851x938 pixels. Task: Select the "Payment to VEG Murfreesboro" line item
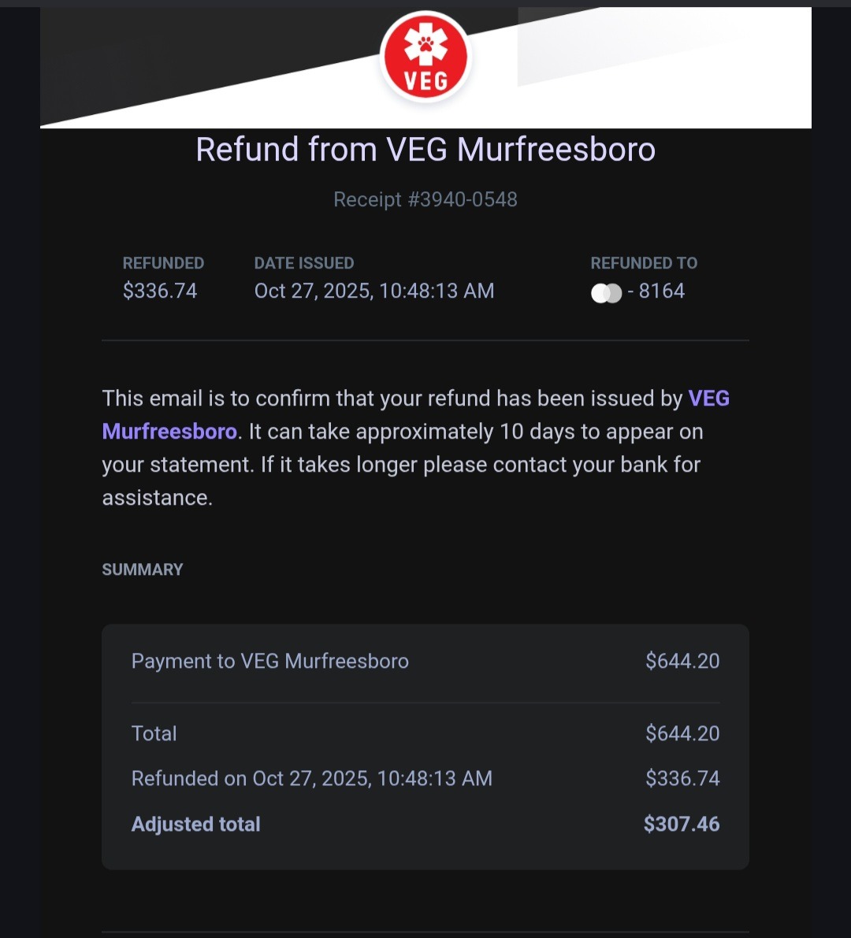click(269, 661)
